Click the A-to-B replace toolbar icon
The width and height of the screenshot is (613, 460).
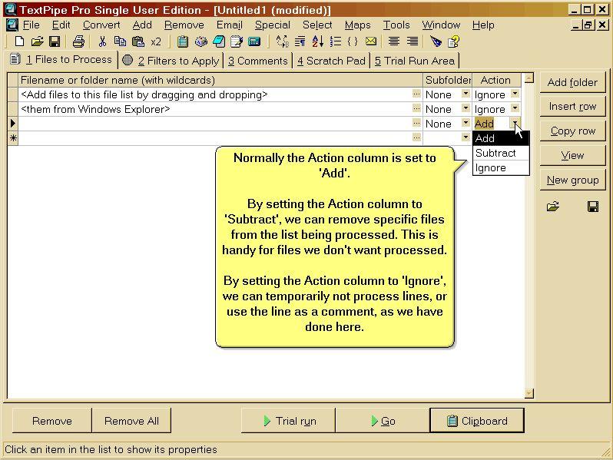click(282, 41)
